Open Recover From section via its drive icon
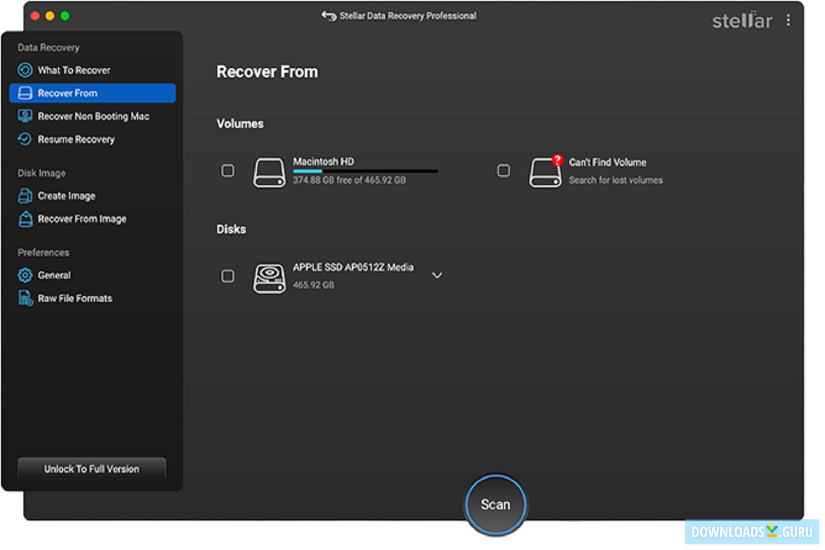 [x=26, y=93]
